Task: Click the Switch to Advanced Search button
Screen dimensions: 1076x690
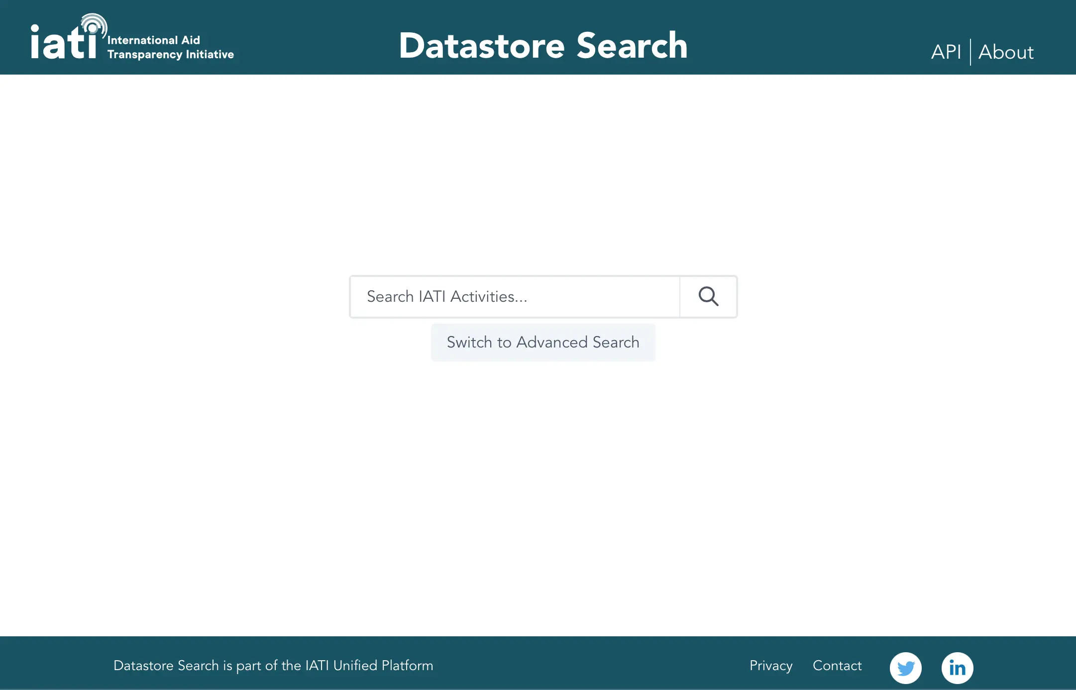Action: pos(543,343)
